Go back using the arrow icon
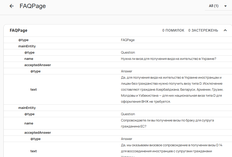232x157 pixels. coord(12,6)
